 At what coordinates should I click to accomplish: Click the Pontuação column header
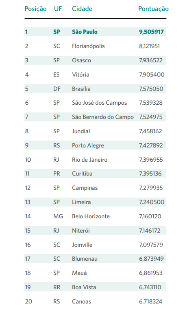tap(153, 9)
